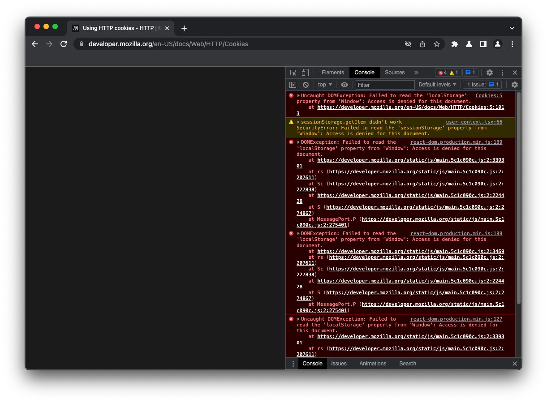Open the Chrome three-dot menu
This screenshot has height=403, width=547.
[x=512, y=44]
